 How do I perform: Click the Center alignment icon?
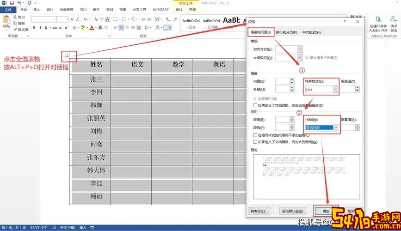121,28
